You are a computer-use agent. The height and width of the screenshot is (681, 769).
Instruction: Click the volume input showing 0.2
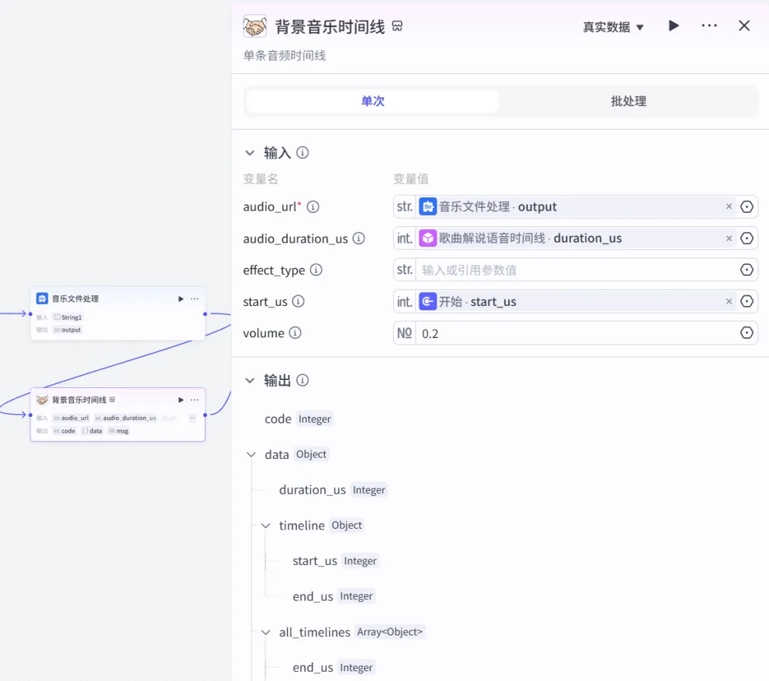[x=576, y=334]
